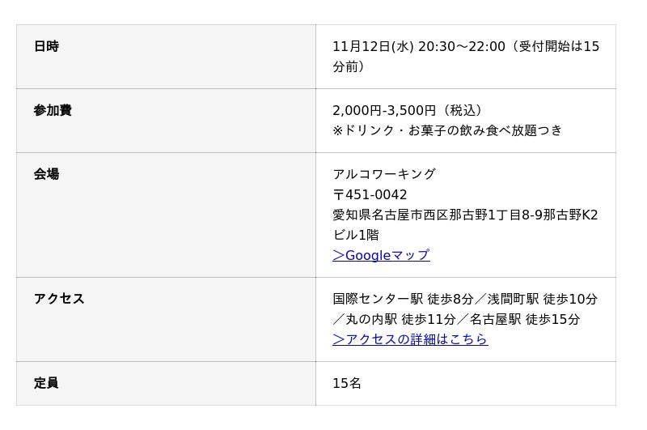Open the Googleマップ link

point(381,255)
